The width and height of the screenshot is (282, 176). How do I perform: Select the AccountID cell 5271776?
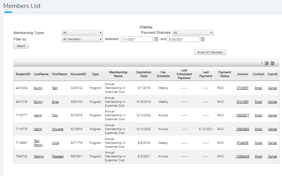(x=76, y=143)
